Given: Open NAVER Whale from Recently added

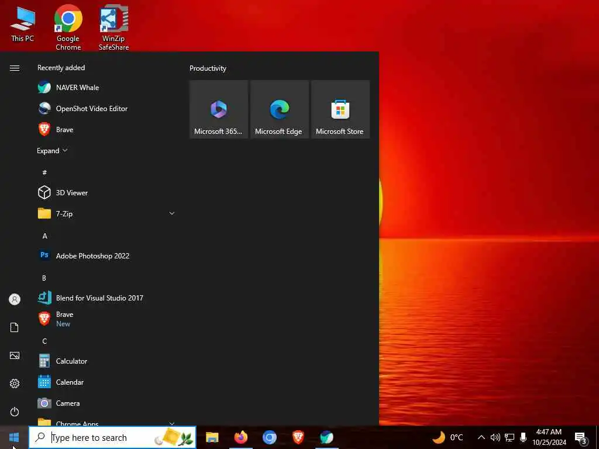Looking at the screenshot, I should (106, 88).
